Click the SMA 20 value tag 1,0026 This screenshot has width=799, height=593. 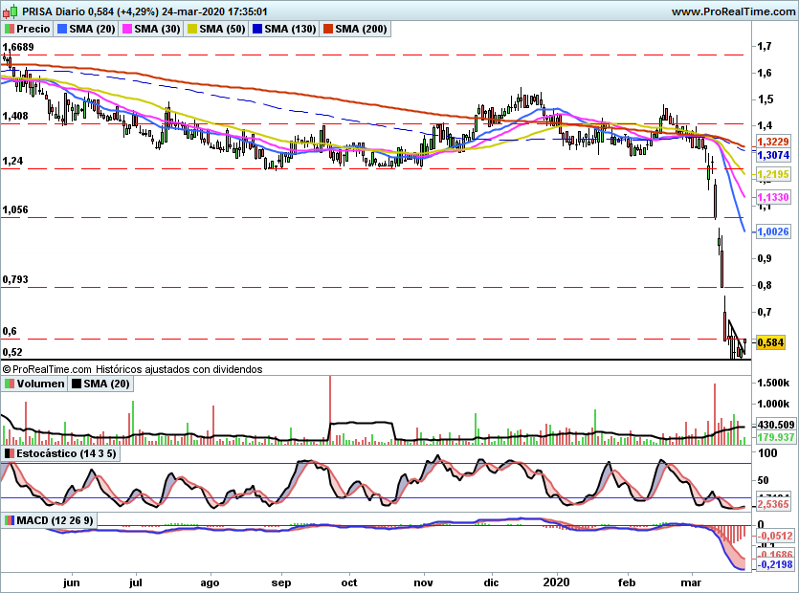pyautogui.click(x=771, y=232)
